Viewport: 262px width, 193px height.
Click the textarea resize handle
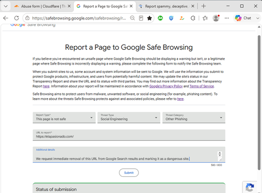[x=221, y=159]
